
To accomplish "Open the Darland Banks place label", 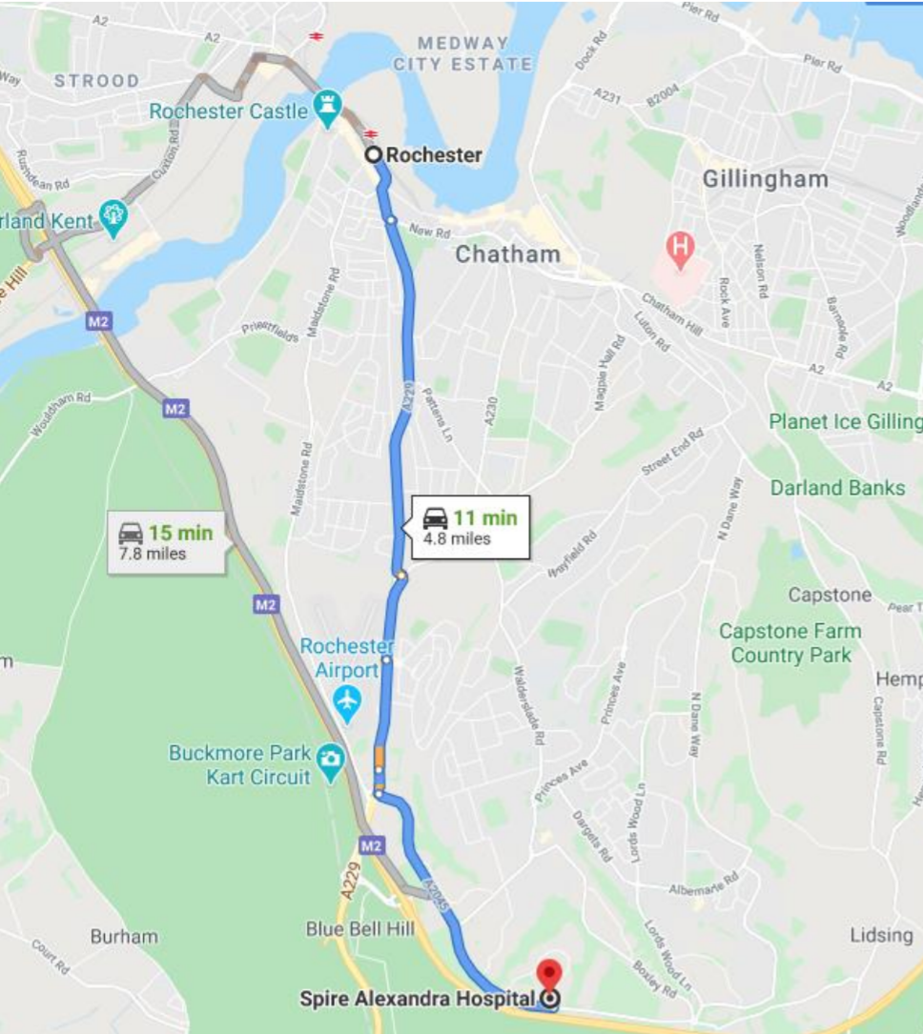I will coord(838,488).
